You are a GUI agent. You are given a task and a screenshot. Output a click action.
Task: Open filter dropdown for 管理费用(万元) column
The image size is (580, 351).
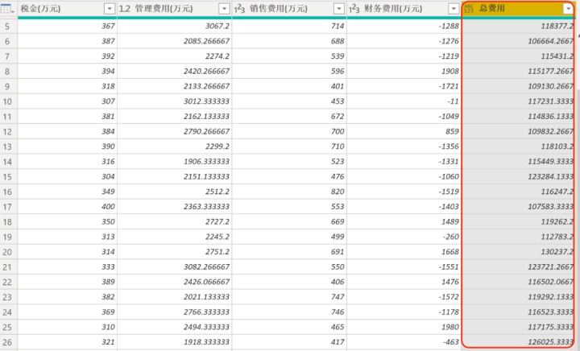[x=224, y=9]
